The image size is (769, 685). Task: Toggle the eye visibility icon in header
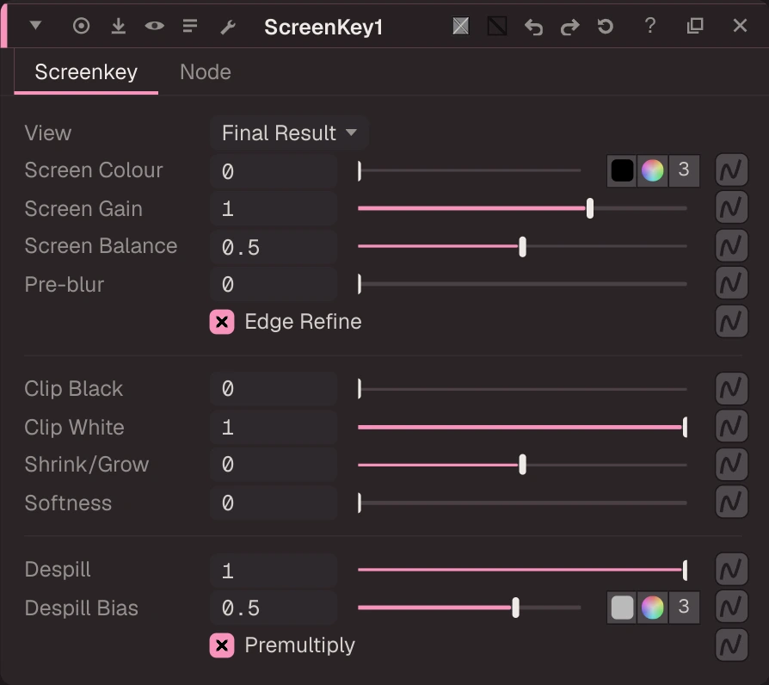tap(155, 26)
